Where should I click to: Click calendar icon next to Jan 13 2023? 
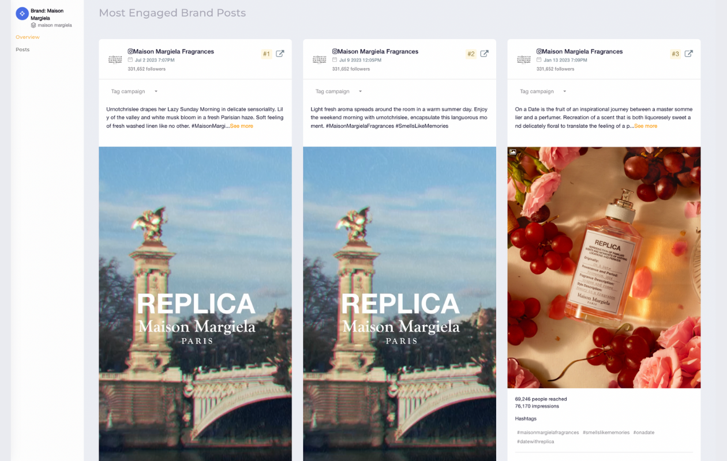(539, 60)
